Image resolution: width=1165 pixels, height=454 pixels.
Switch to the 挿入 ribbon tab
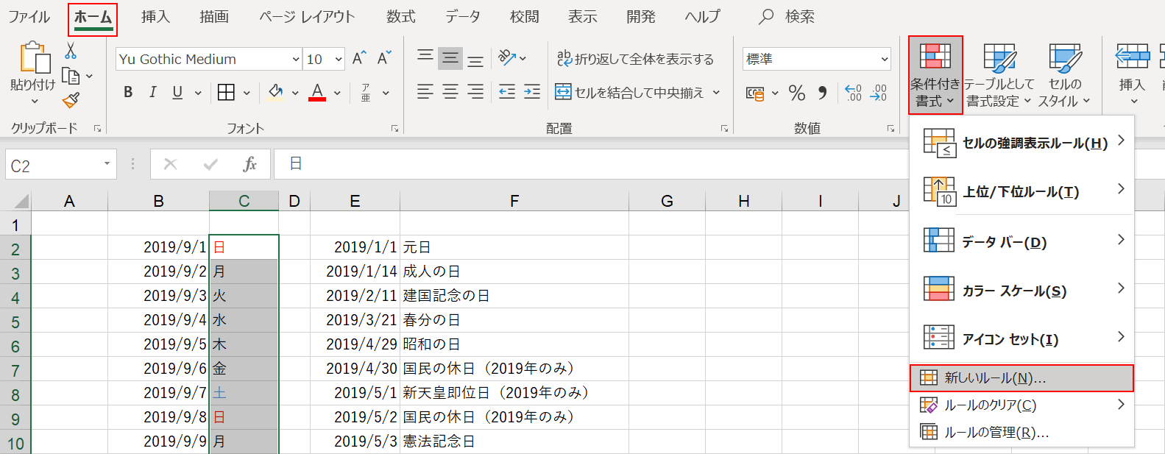pos(155,17)
